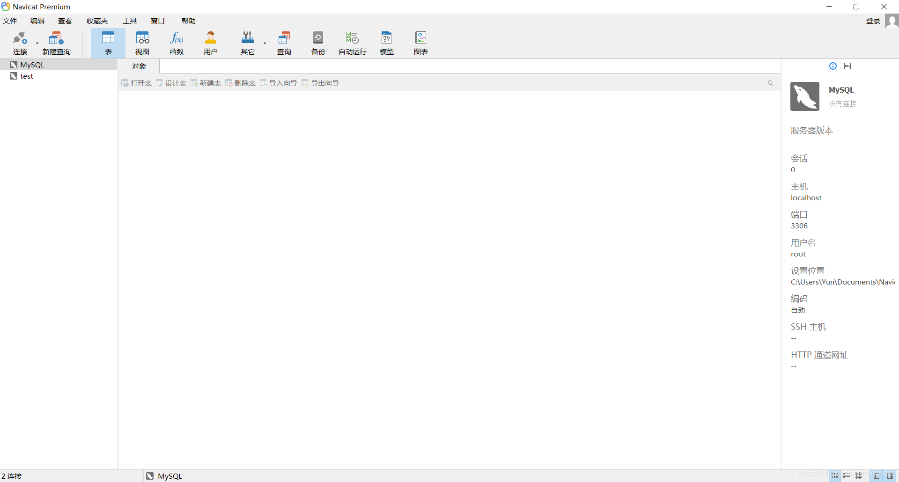Show the DDL panel icon
This screenshot has width=899, height=482.
(847, 66)
